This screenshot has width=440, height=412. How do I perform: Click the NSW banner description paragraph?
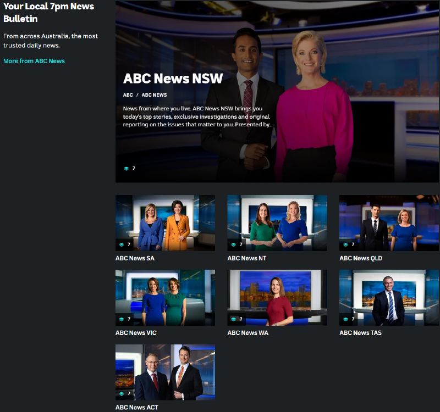tap(197, 116)
